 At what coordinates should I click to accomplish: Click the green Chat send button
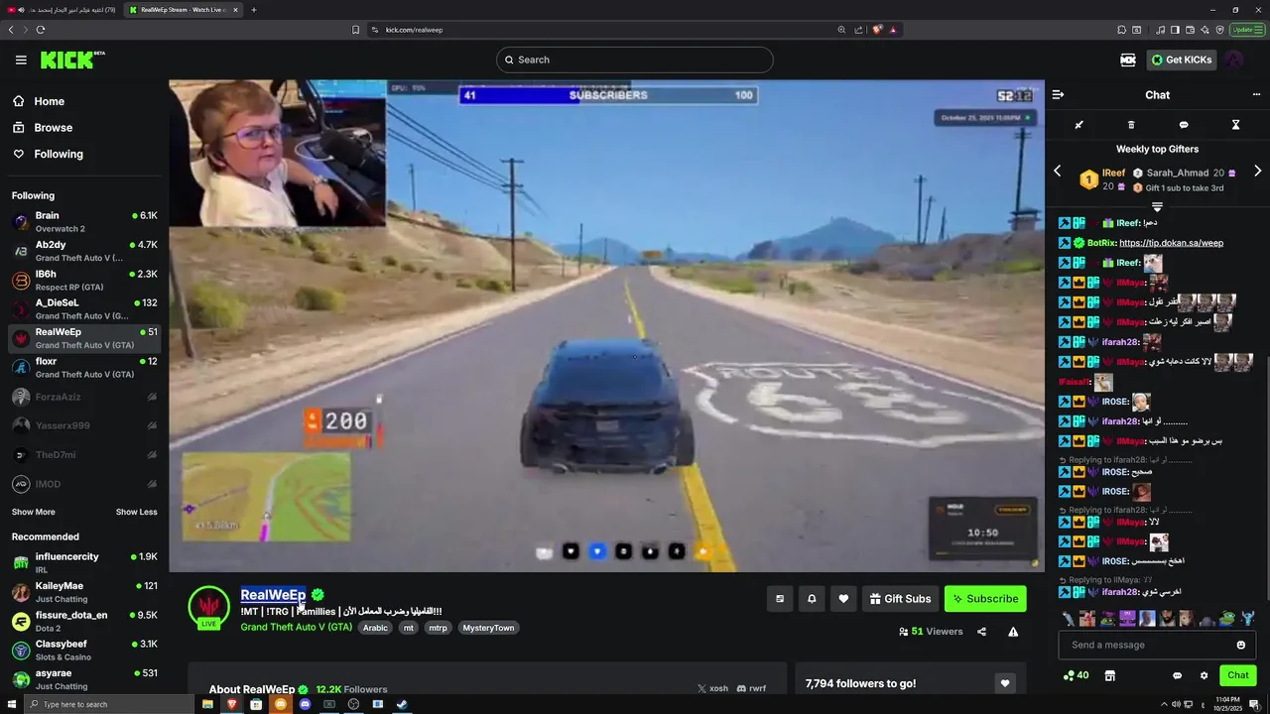point(1237,675)
